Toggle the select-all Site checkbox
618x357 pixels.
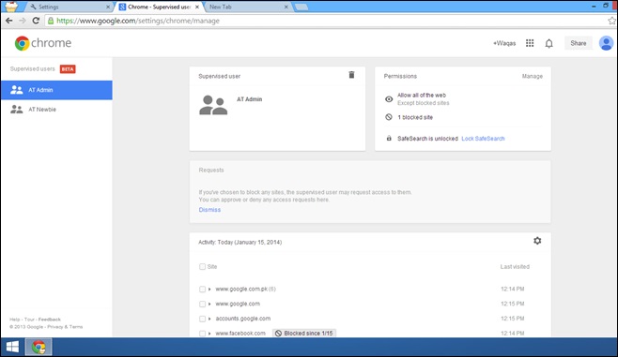[202, 266]
